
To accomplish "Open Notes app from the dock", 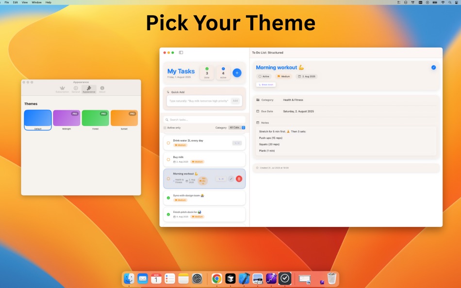I will (x=183, y=279).
